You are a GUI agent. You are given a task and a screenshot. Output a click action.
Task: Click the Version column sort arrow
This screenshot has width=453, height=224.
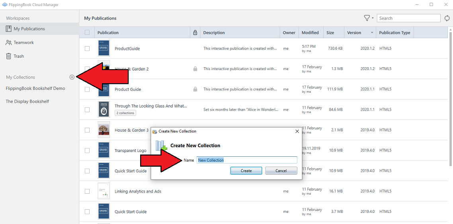pos(372,33)
